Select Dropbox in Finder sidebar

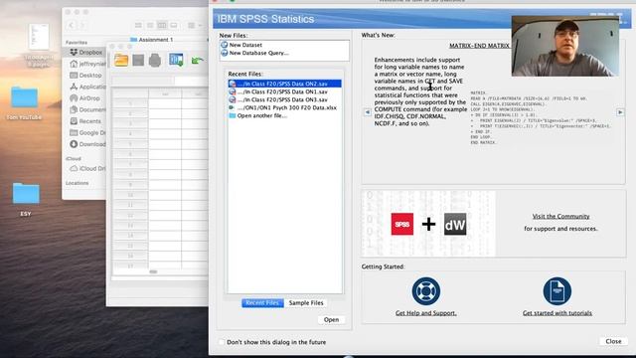click(x=85, y=53)
